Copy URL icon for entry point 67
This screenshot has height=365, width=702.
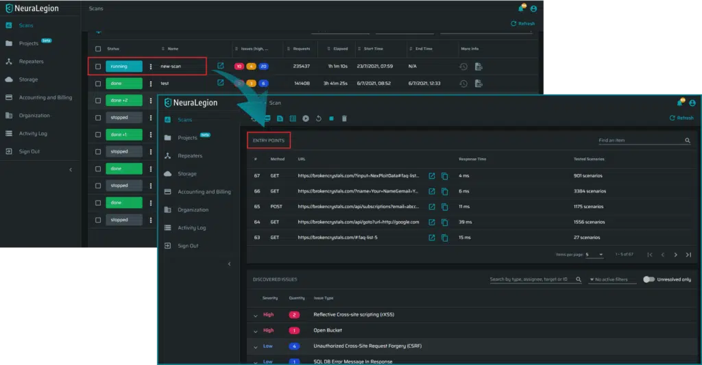[x=444, y=176]
